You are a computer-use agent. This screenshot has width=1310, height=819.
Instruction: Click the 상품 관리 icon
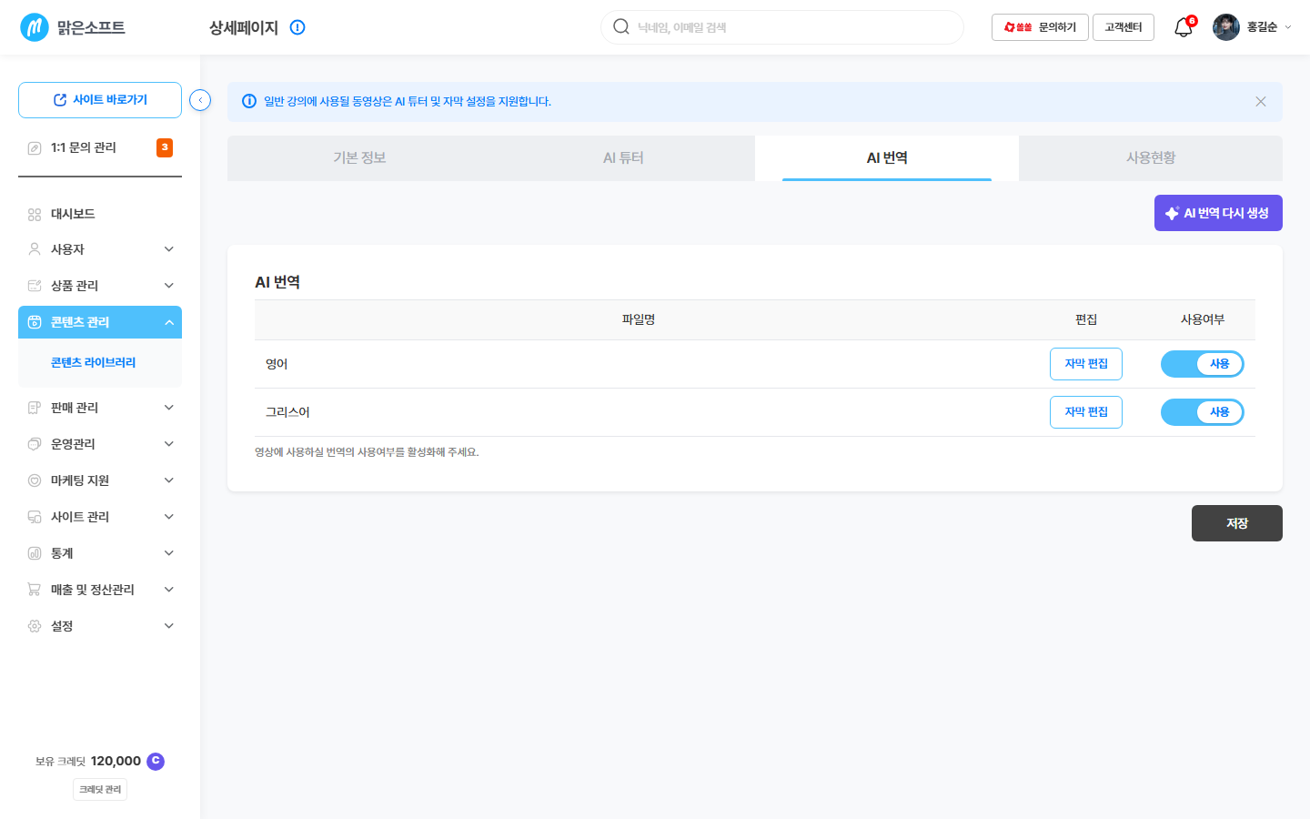(x=35, y=286)
